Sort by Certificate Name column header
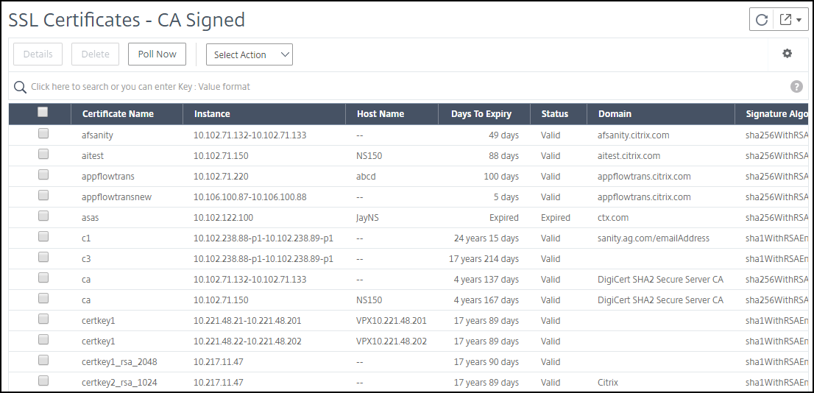The width and height of the screenshot is (814, 393). (118, 113)
